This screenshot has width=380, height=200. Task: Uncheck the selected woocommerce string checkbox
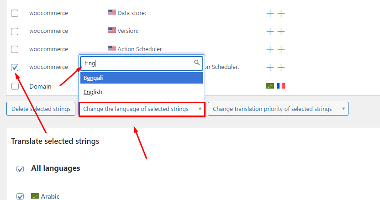point(15,68)
